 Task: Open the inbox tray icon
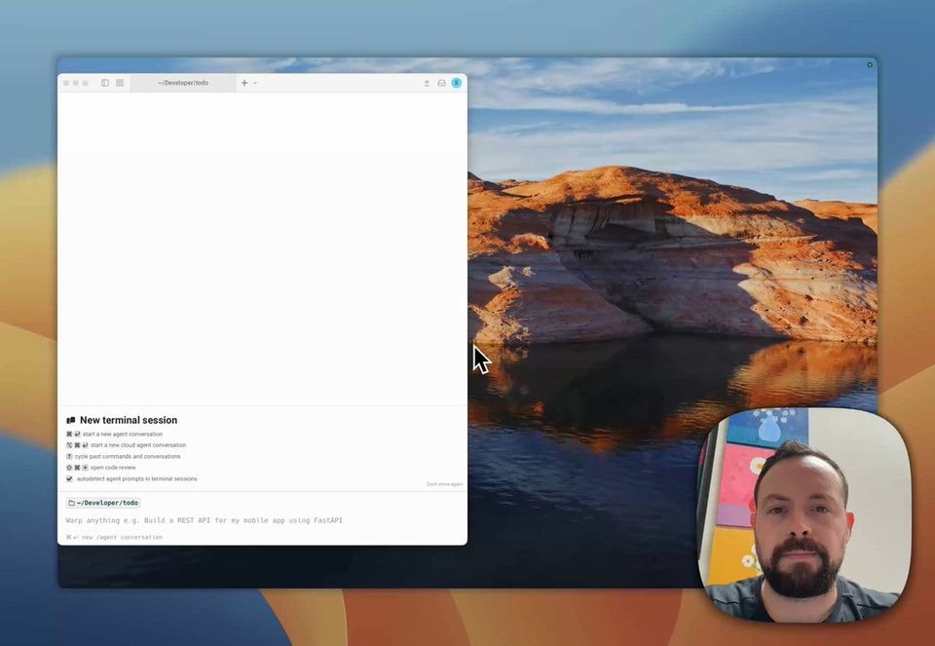pos(441,83)
